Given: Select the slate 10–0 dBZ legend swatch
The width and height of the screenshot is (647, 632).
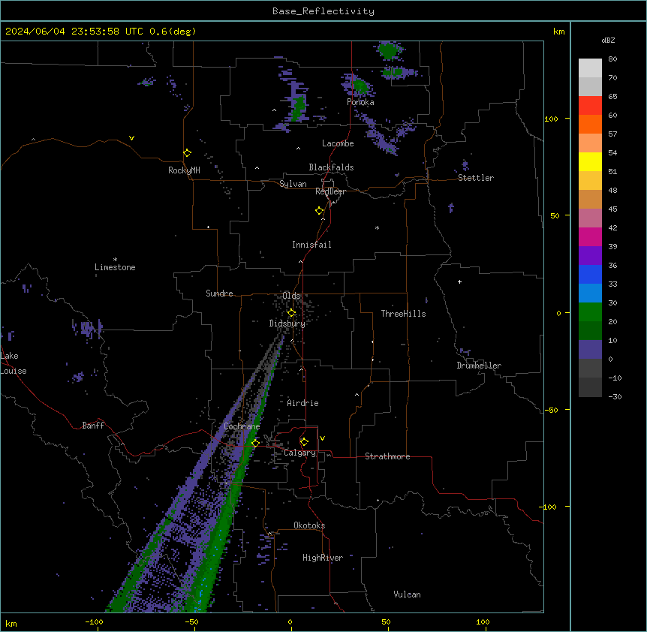Looking at the screenshot, I should click(x=590, y=350).
